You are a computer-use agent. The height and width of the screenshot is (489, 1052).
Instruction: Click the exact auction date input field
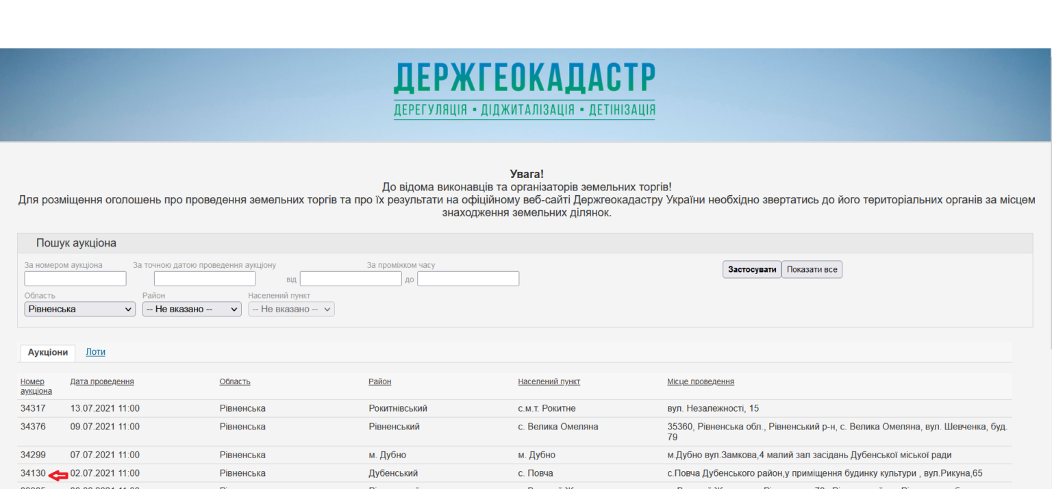[x=204, y=279]
